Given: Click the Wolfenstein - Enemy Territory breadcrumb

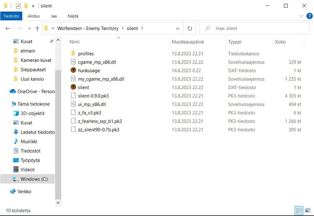Looking at the screenshot, I should point(88,29).
